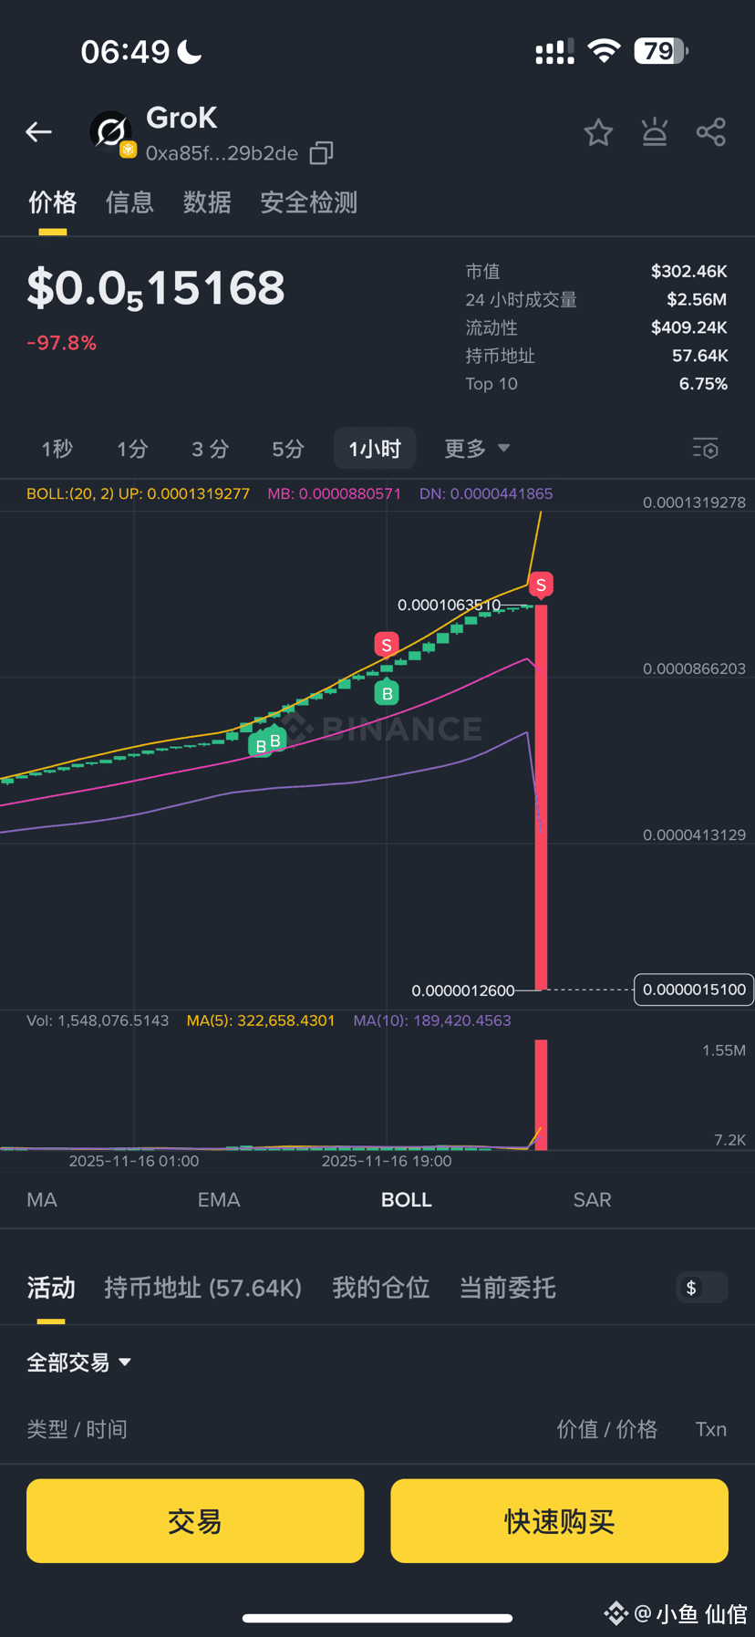This screenshot has width=755, height=1637.
Task: Open the 全部交易 filter dropdown
Action: click(79, 1362)
